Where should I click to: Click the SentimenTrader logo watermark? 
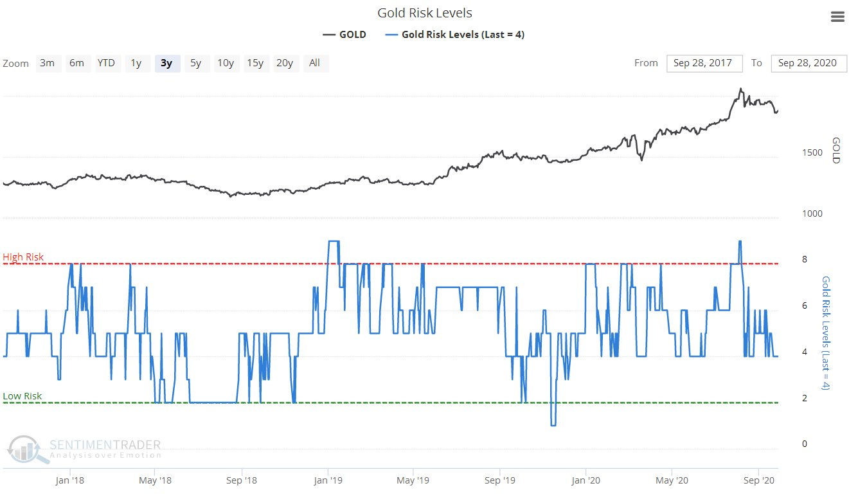[85, 449]
